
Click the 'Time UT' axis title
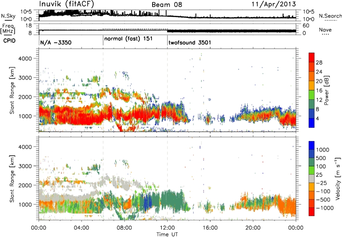tap(167, 234)
